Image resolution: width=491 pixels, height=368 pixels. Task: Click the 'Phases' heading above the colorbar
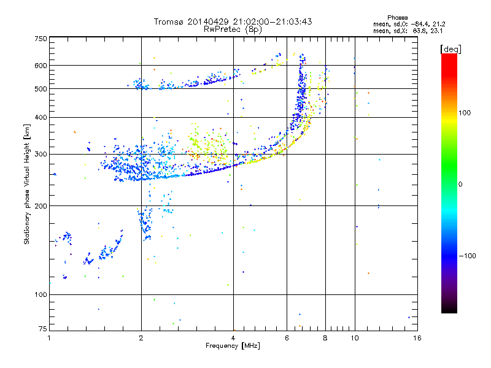point(397,18)
